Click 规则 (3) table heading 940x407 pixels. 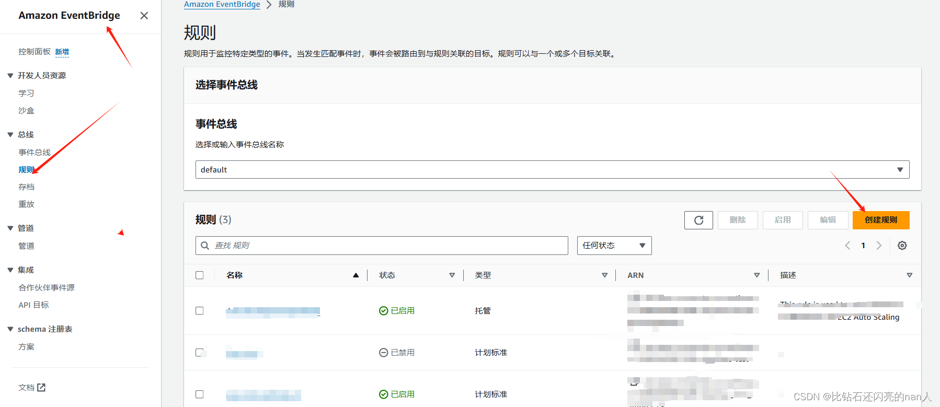pos(213,220)
